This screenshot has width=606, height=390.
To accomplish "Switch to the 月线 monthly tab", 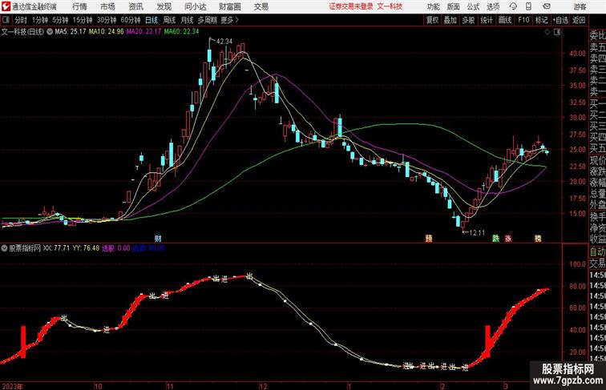I will [187, 20].
